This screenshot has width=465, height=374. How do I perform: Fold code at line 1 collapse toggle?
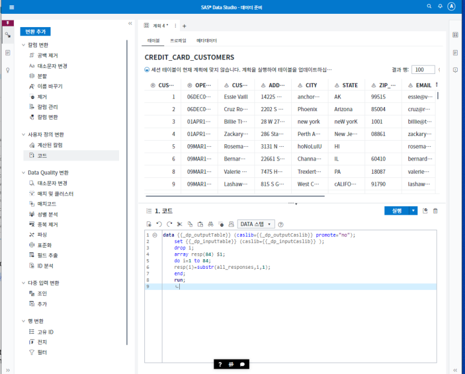[155, 235]
